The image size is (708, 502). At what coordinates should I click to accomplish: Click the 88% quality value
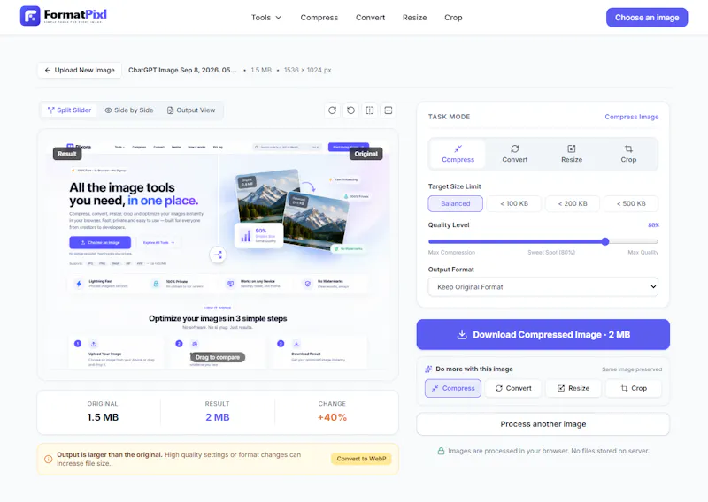coord(653,225)
